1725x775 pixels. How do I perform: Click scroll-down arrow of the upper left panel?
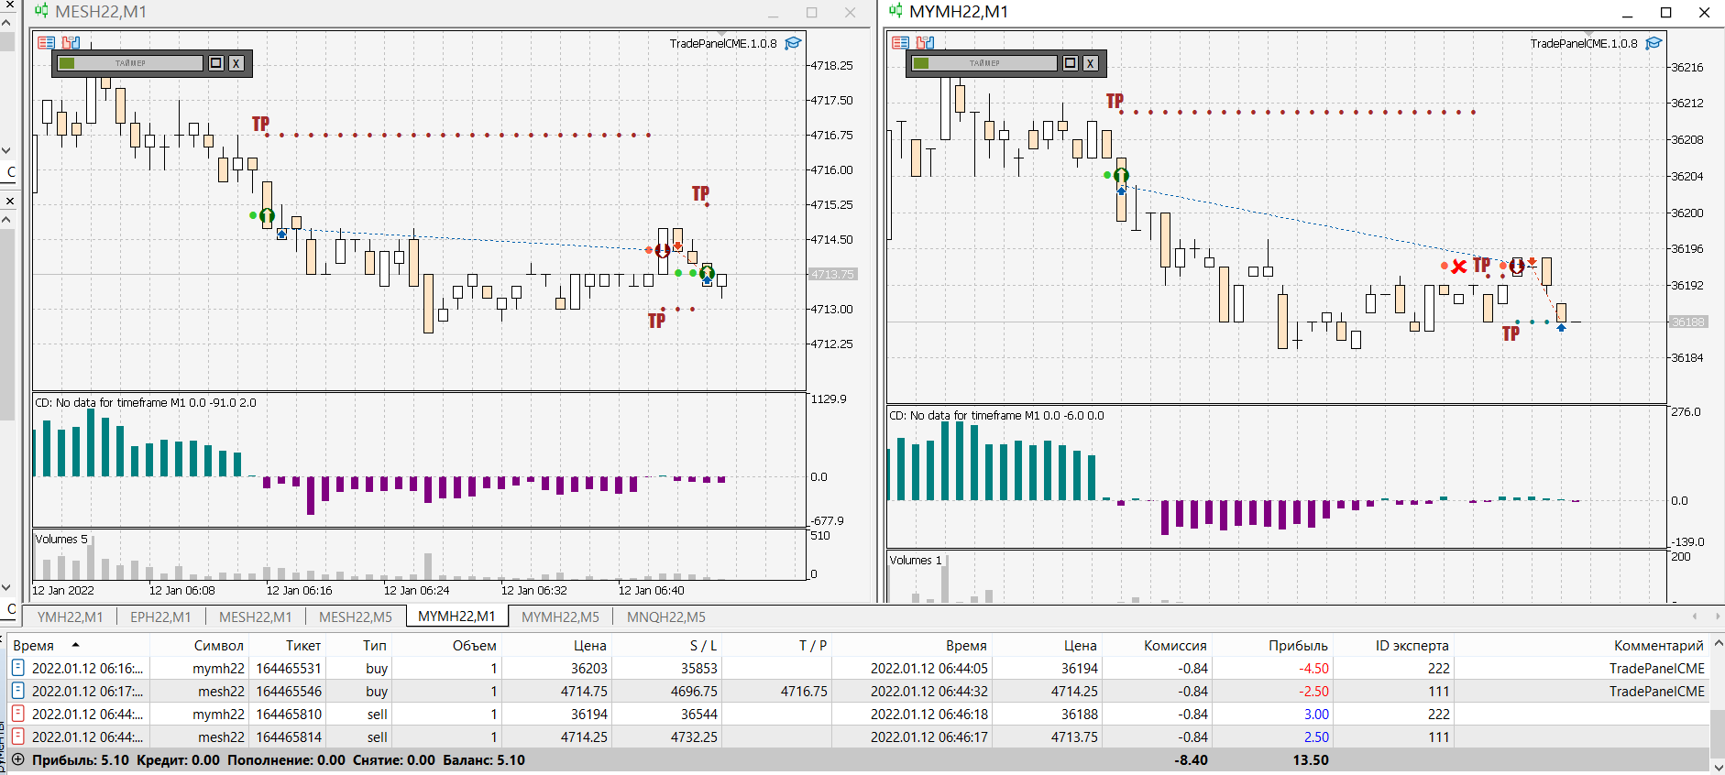[x=7, y=150]
